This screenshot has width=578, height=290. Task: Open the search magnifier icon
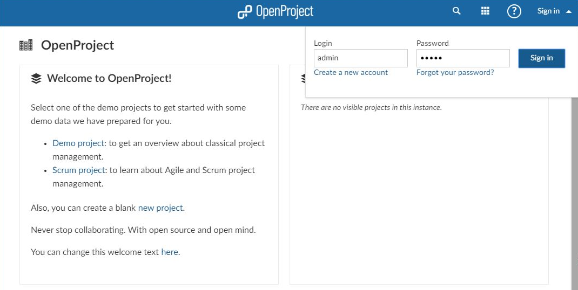pyautogui.click(x=456, y=11)
